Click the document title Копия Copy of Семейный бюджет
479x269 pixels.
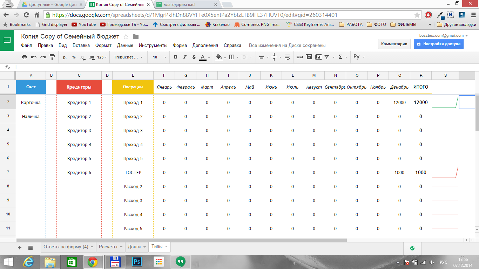point(70,36)
